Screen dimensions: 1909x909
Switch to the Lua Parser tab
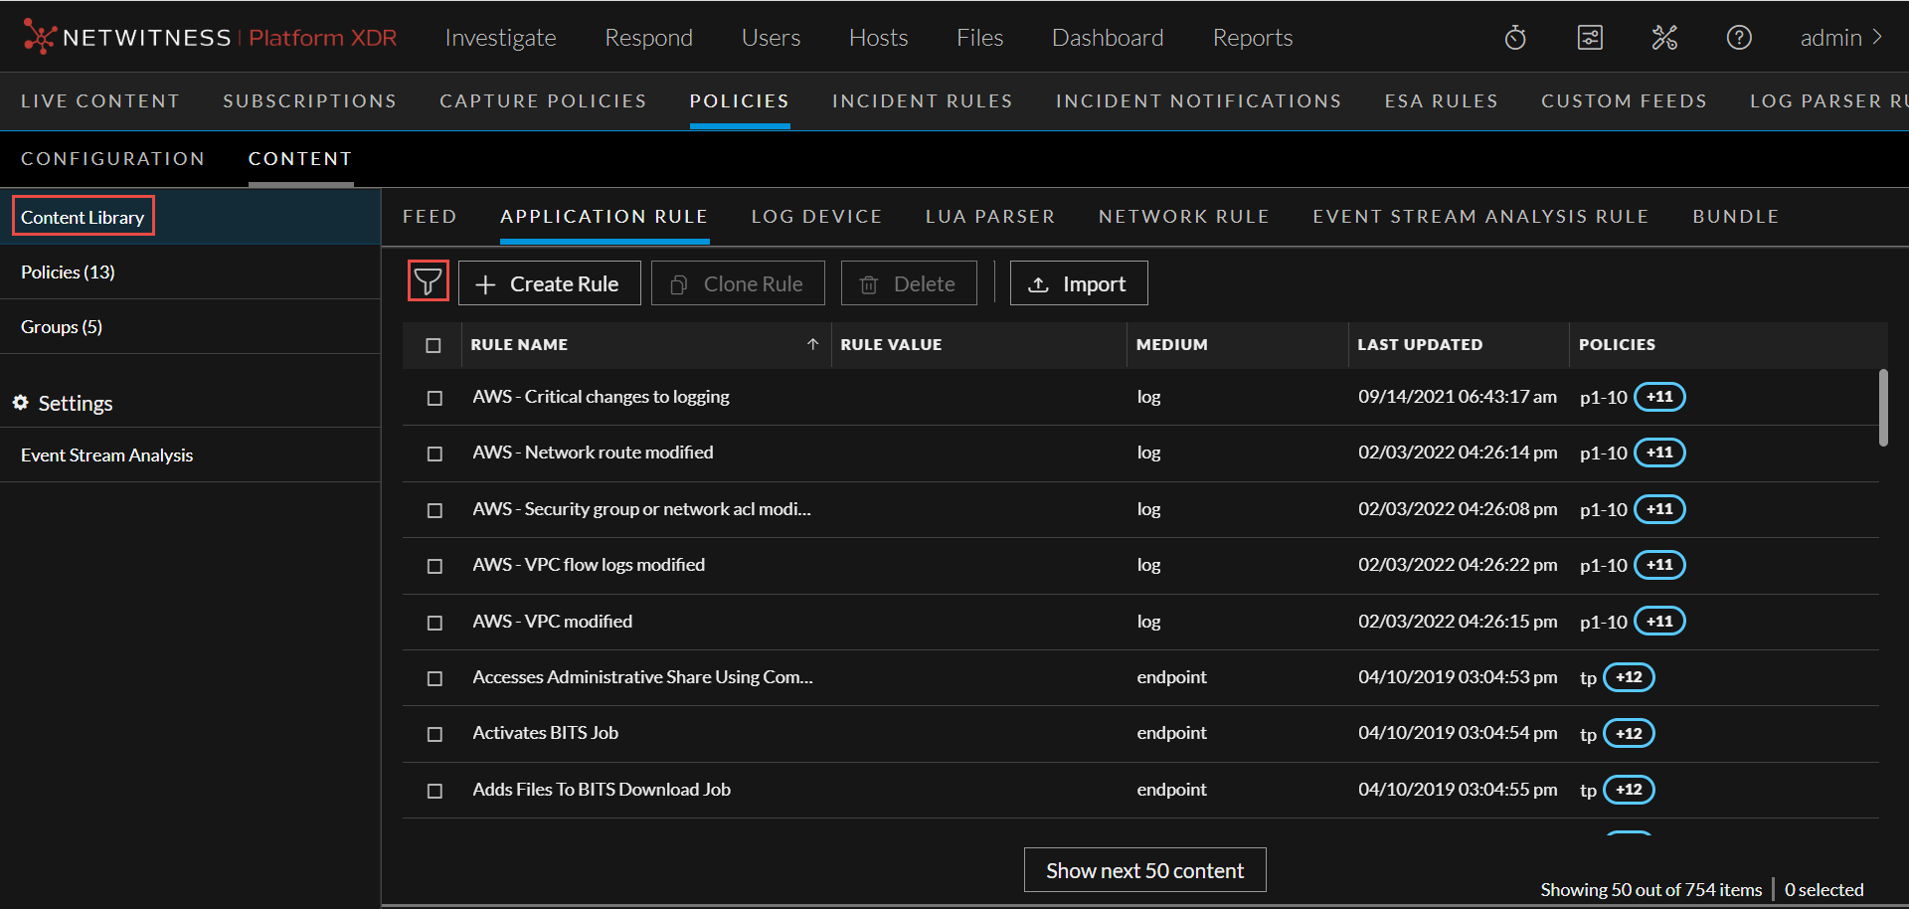click(989, 217)
